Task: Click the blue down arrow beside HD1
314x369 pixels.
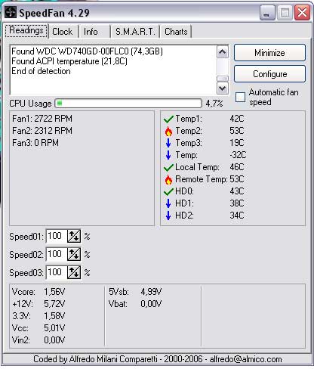Action: [x=168, y=203]
